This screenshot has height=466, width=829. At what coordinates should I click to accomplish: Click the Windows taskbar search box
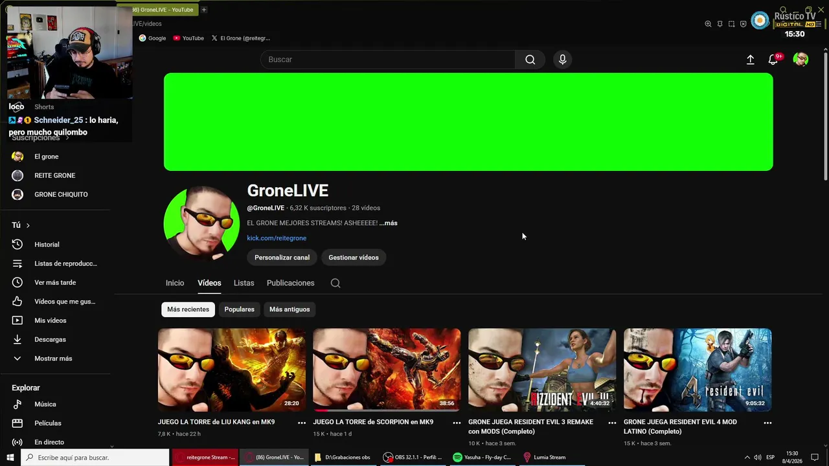(95, 458)
